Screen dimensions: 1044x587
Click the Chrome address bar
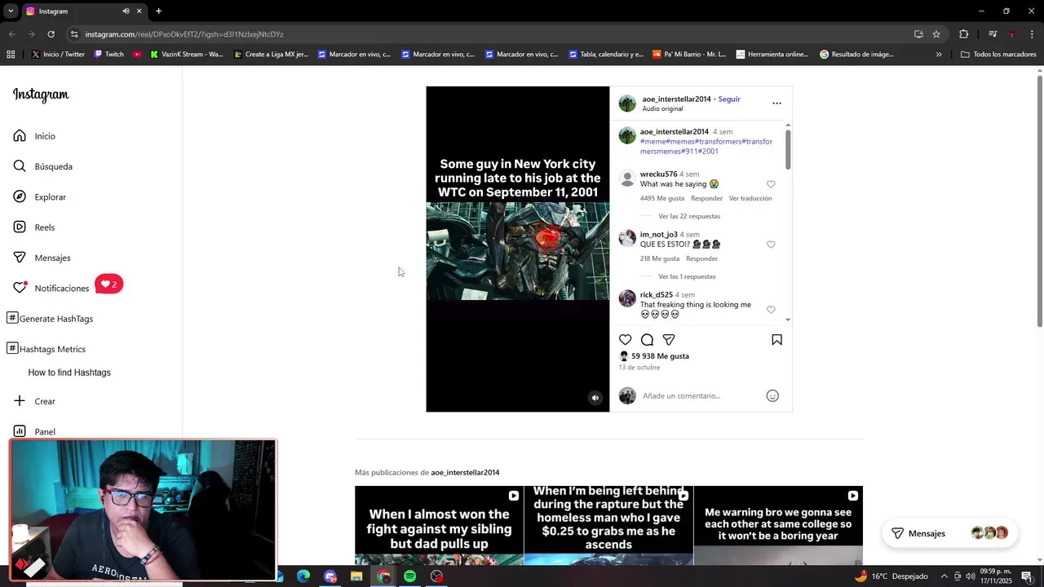pyautogui.click(x=489, y=34)
